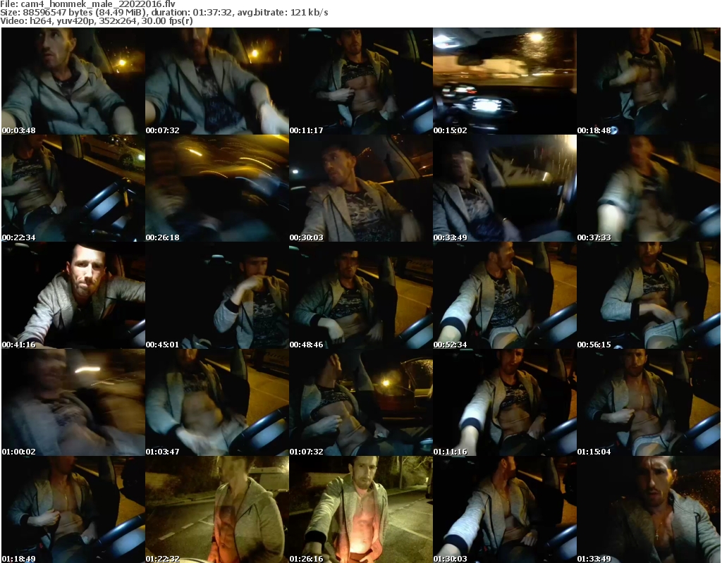Viewport: 722px width, 563px height.
Task: Choose the thumbnail marked 01:11:16
Action: pos(505,403)
